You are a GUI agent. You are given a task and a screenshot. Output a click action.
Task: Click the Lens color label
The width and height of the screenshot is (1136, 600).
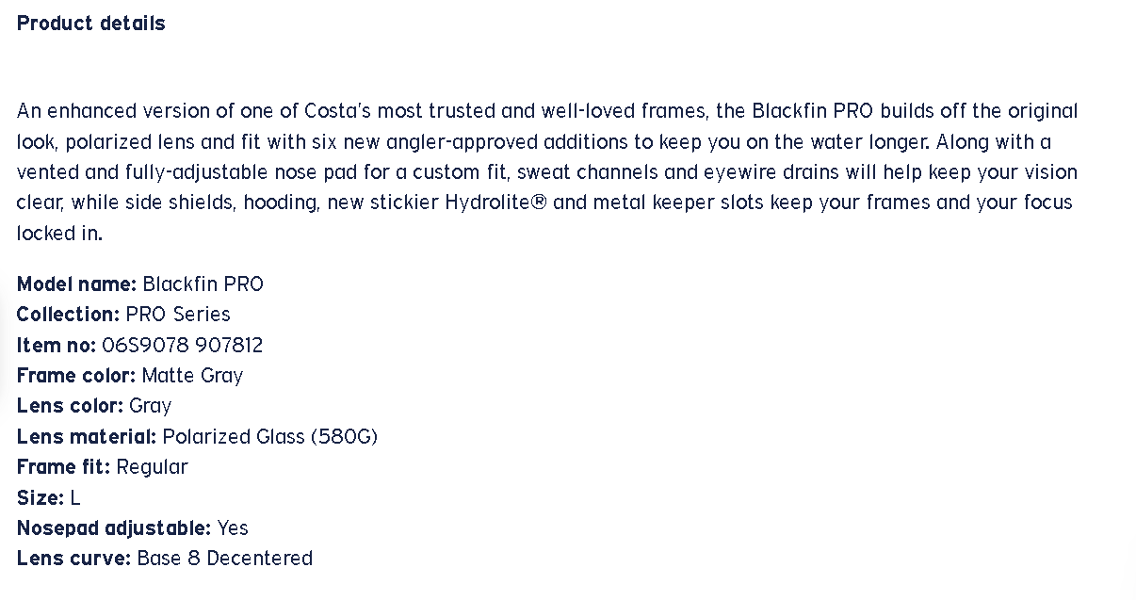click(x=70, y=406)
